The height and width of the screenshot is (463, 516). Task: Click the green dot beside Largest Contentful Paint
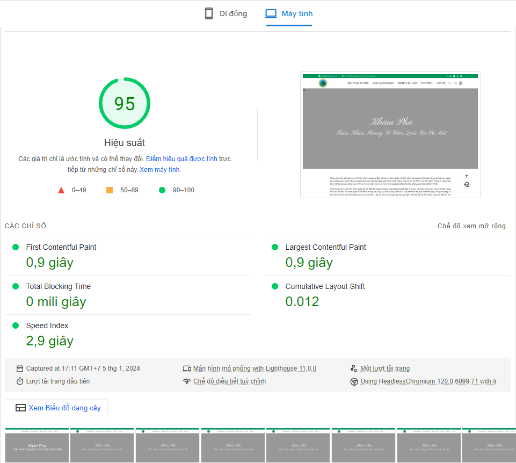pyautogui.click(x=275, y=247)
